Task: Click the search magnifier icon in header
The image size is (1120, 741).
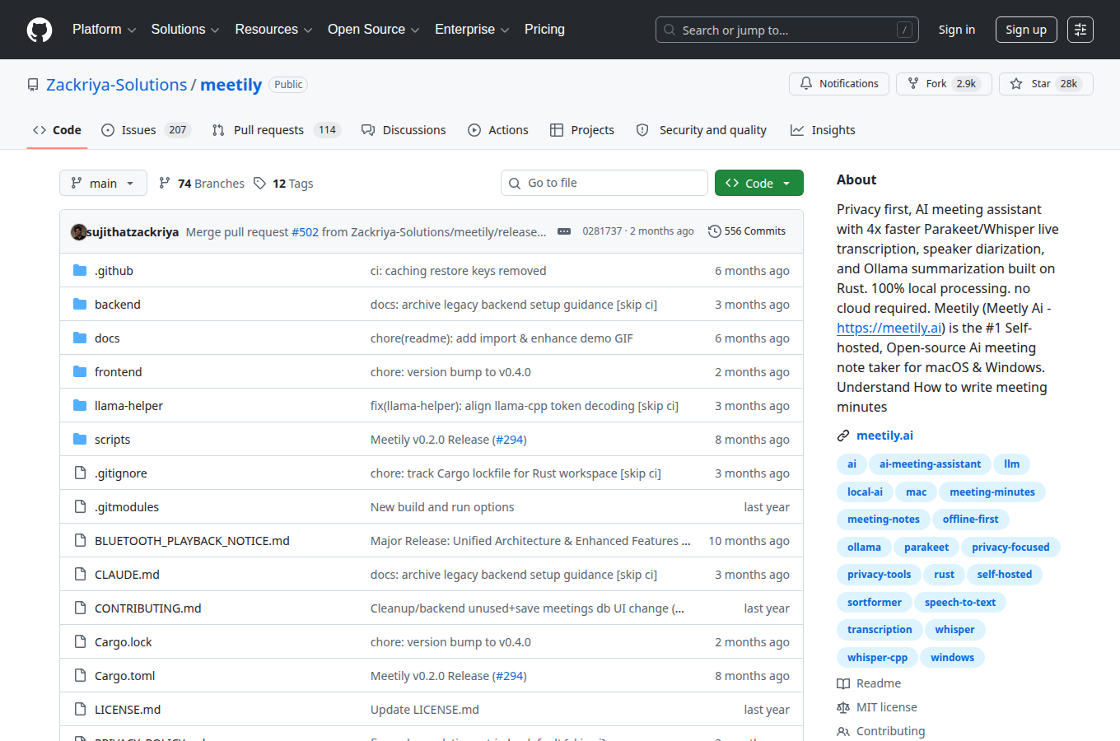Action: click(670, 30)
